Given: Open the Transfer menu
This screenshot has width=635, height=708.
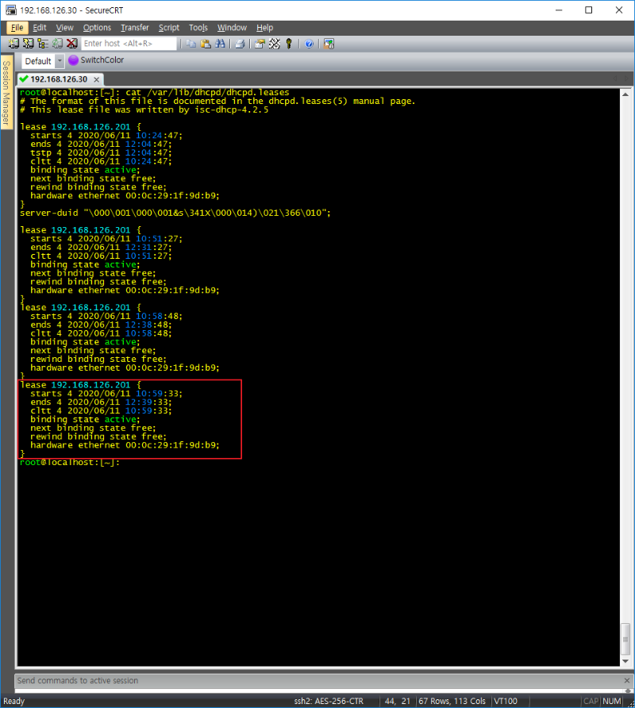Looking at the screenshot, I should (135, 28).
